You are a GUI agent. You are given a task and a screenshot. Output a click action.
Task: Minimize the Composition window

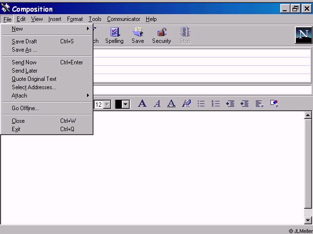point(285,9)
